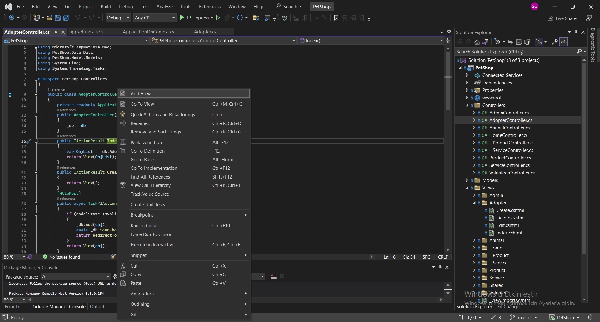
Task: Click the Open File folder icon
Action: [x=49, y=18]
